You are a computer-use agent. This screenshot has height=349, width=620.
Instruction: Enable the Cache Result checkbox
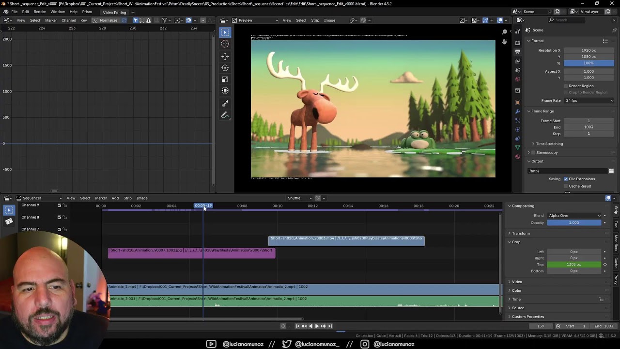(x=566, y=186)
